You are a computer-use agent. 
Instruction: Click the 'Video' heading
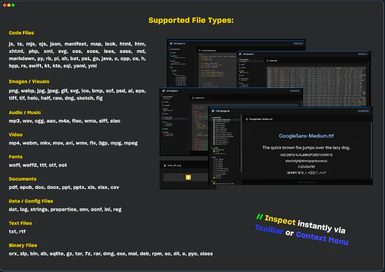tap(16, 135)
